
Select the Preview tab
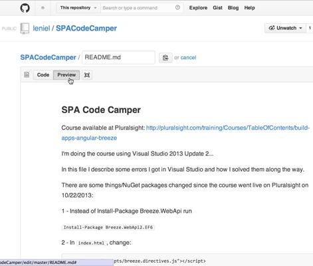[66, 75]
